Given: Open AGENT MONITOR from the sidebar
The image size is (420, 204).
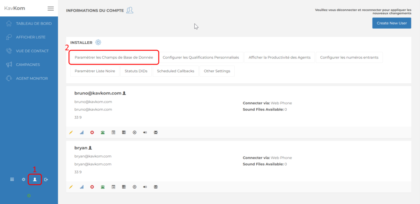Looking at the screenshot, I should tap(32, 78).
